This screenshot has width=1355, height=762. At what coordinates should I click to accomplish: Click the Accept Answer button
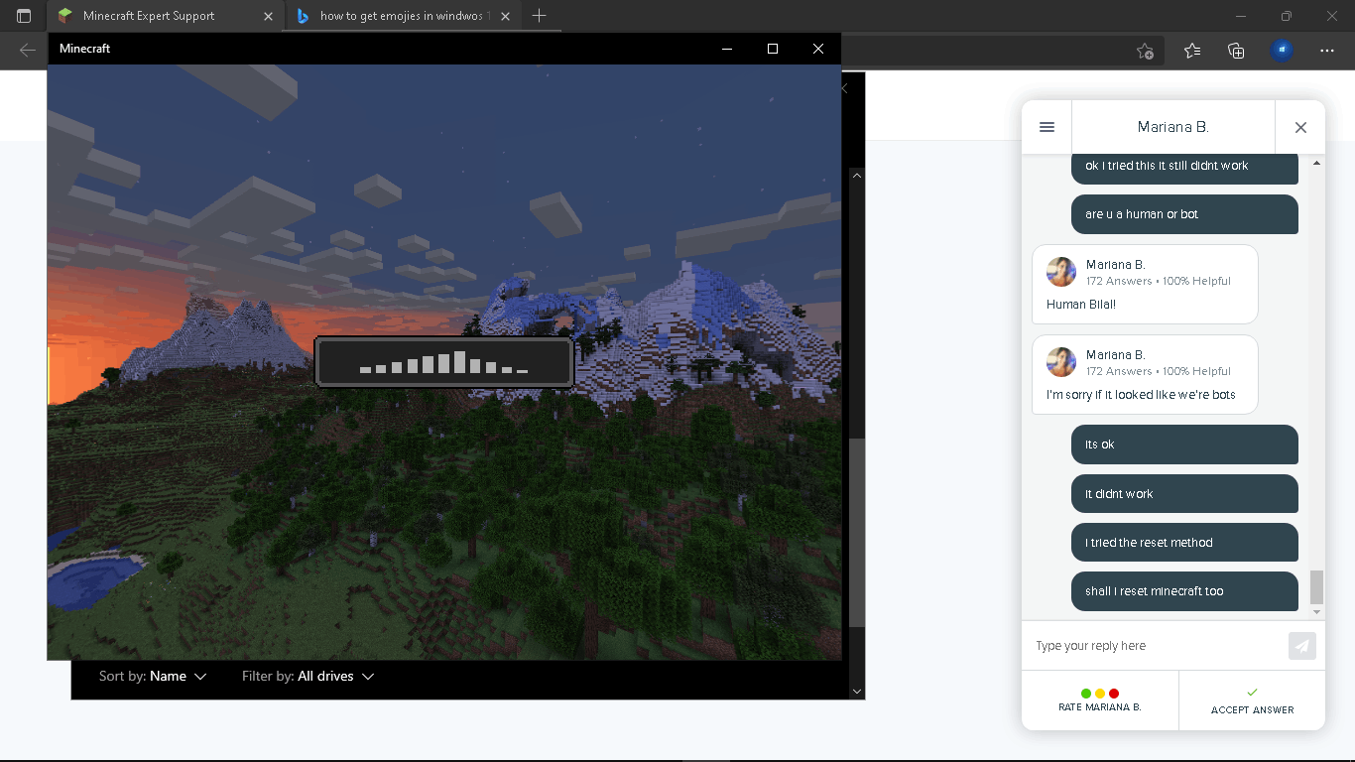coord(1252,700)
